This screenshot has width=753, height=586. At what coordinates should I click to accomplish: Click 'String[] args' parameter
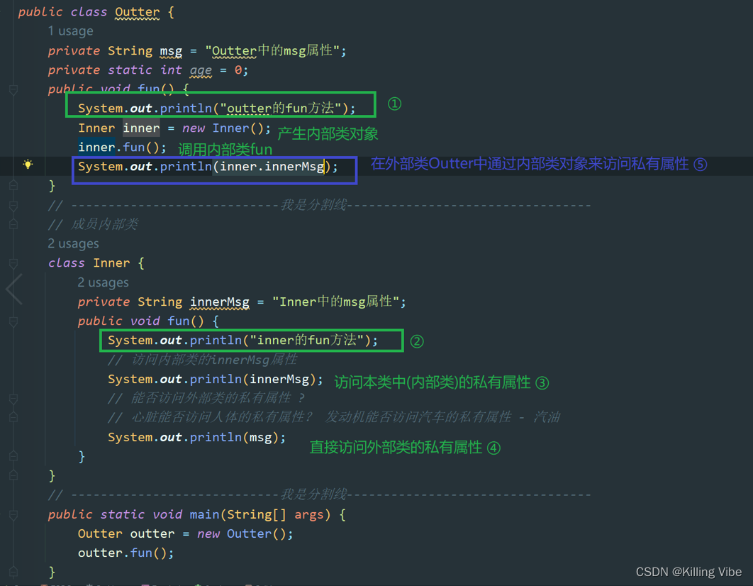tap(275, 515)
